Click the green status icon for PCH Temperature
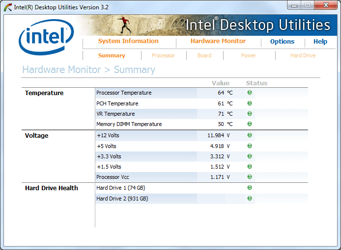 [x=250, y=103]
